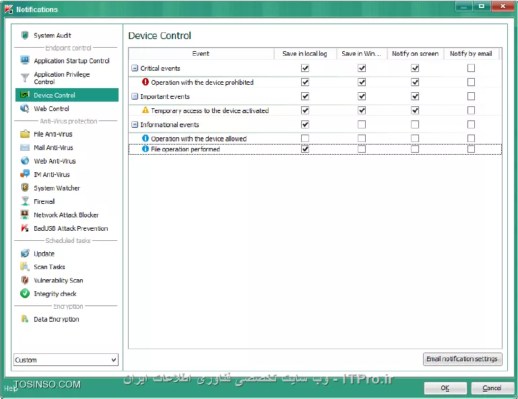Click the Data Encryption icon
Screen dimensions: 518x399
pyautogui.click(x=25, y=319)
